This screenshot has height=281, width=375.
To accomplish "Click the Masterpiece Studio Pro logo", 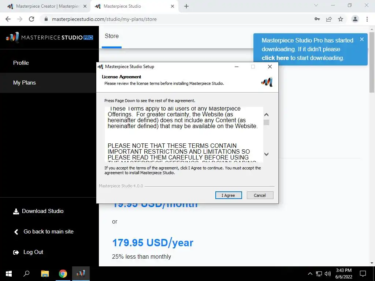I will point(49,38).
